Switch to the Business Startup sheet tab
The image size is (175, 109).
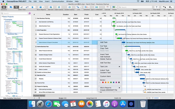(x=39, y=96)
